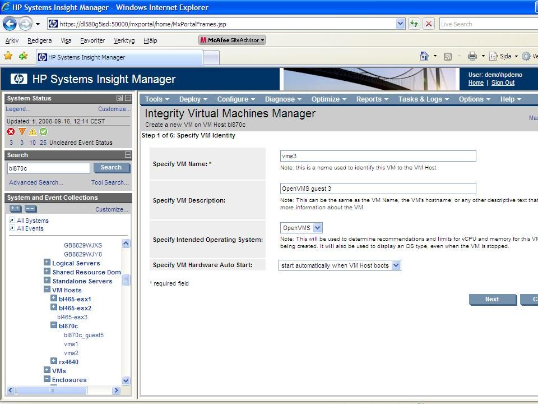Click the Print icon
The width and height of the screenshot is (538, 404).
pyautogui.click(x=472, y=56)
